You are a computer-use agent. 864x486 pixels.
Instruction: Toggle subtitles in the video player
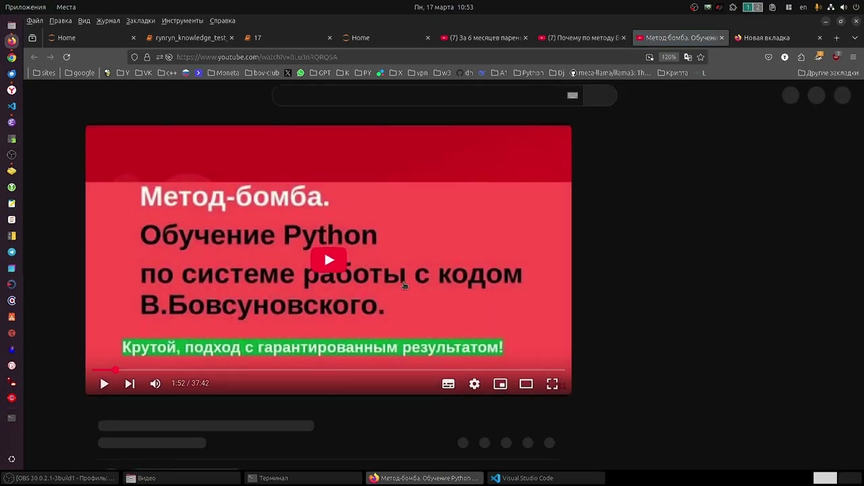[448, 383]
